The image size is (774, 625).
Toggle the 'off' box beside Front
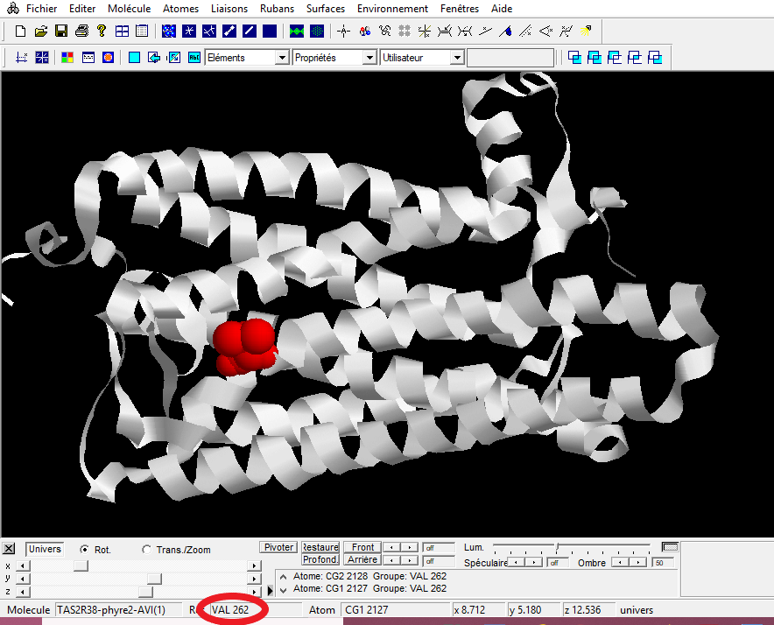(438, 548)
